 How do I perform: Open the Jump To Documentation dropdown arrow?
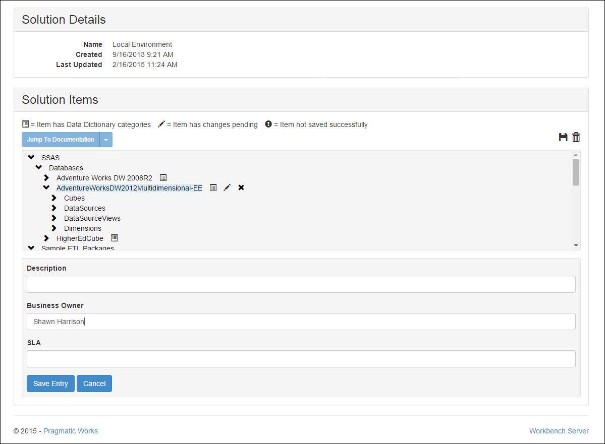tap(106, 140)
